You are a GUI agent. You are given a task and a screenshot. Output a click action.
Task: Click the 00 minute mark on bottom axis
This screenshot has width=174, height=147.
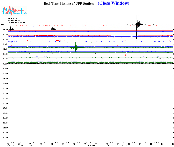point(8,144)
